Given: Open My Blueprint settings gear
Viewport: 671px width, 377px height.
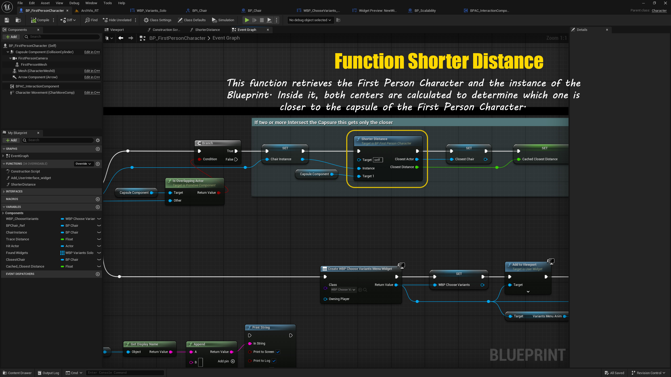Looking at the screenshot, I should (98, 140).
